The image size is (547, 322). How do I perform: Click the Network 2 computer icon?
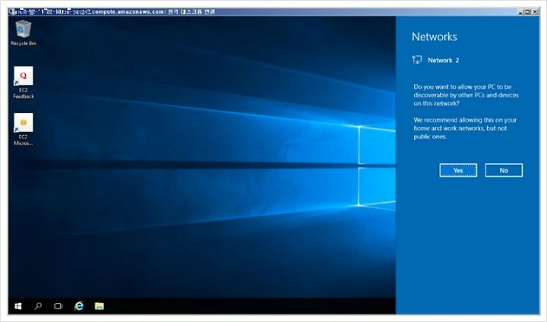coord(417,60)
